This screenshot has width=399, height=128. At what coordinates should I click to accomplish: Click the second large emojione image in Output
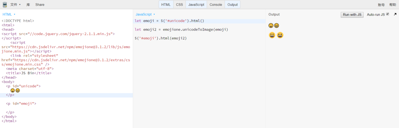pyautogui.click(x=280, y=35)
